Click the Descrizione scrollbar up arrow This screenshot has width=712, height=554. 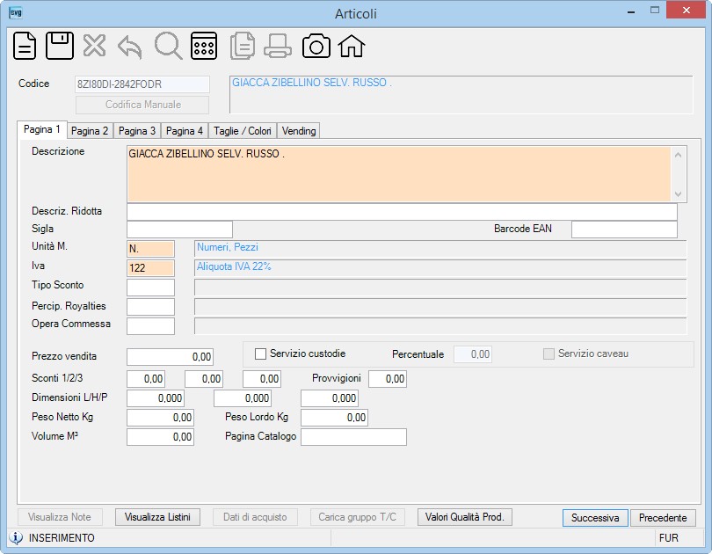coord(679,155)
